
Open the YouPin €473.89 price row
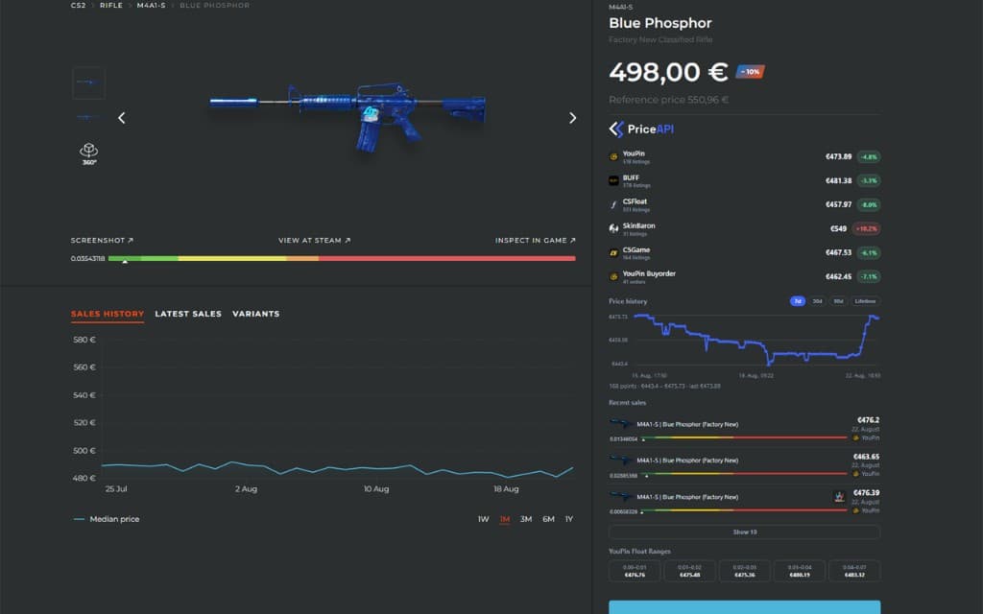click(x=744, y=156)
